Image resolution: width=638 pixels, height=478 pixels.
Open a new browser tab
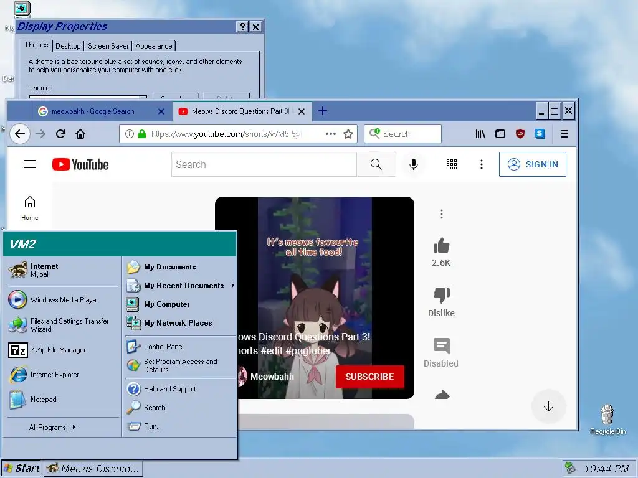323,111
